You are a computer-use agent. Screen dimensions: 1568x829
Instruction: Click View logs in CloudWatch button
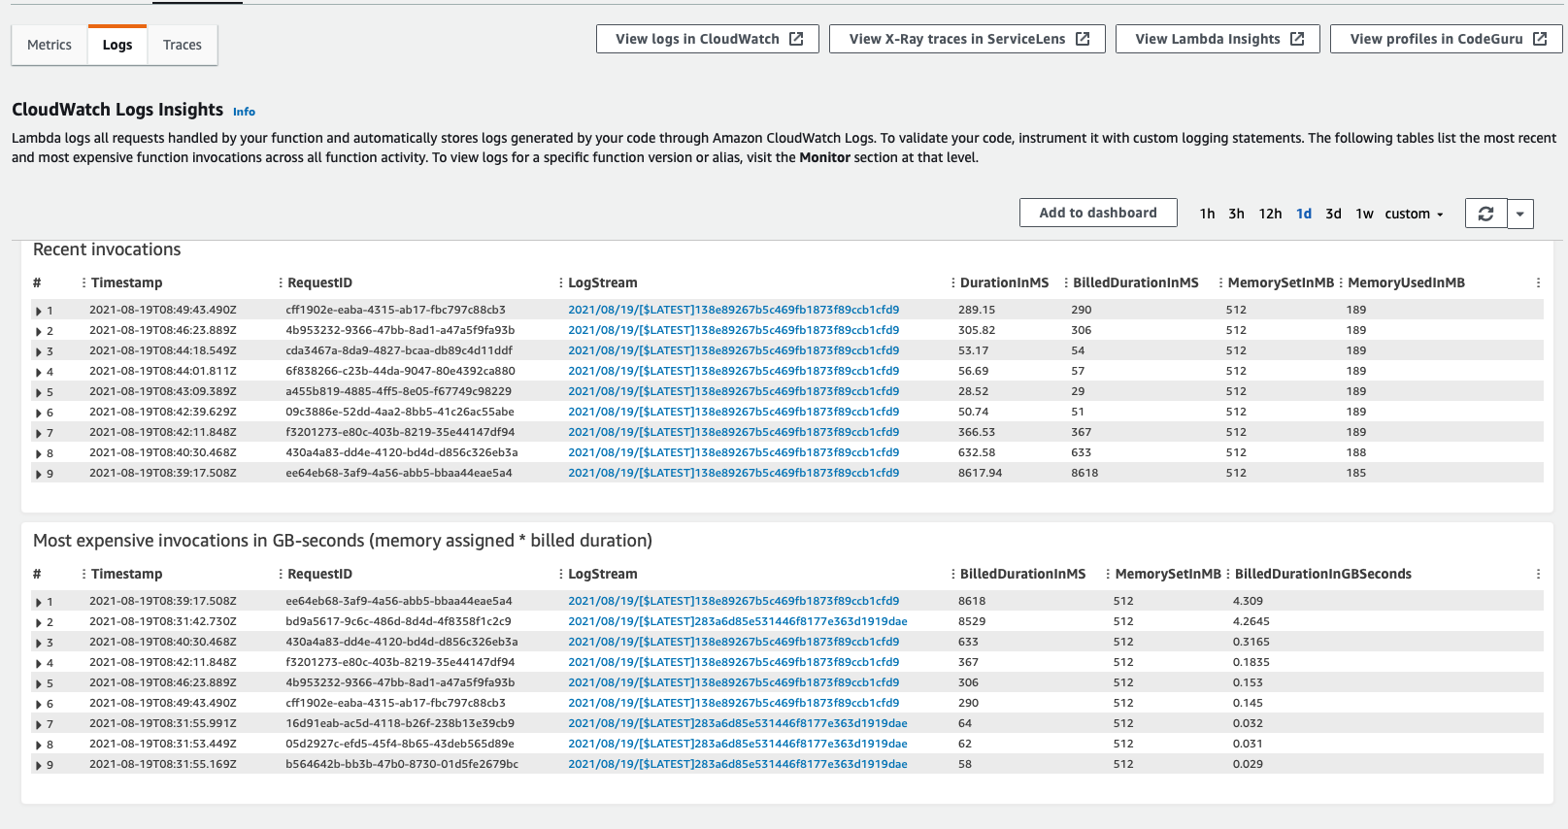(x=708, y=39)
